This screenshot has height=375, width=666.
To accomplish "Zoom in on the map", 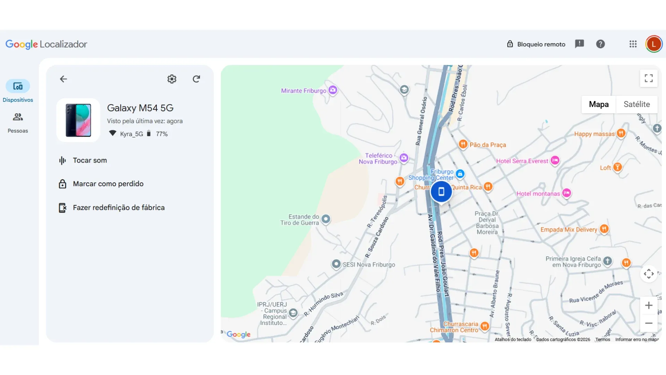I will 649,306.
